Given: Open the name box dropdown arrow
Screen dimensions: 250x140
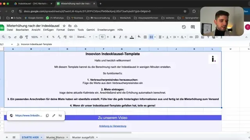Looking at the screenshot, I should [12, 44].
